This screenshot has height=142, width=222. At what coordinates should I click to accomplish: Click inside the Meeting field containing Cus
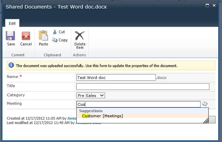point(138,104)
